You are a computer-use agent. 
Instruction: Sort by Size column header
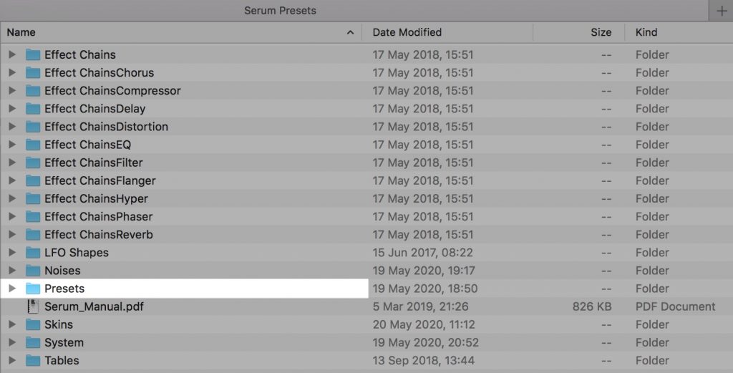click(601, 32)
